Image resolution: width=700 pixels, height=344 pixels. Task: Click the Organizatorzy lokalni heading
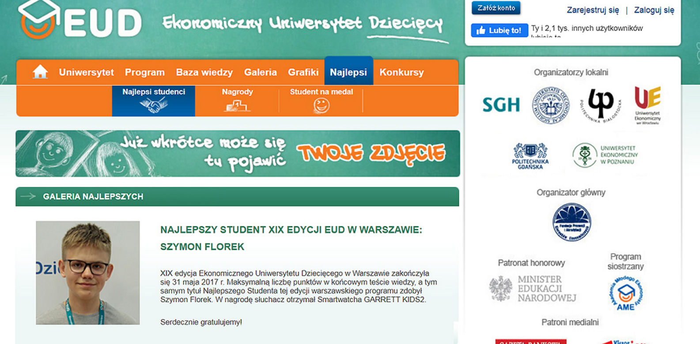tap(571, 72)
